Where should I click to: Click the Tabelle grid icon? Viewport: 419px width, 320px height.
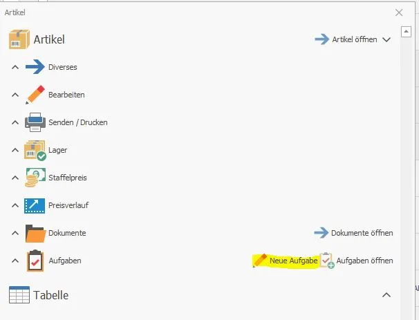pyautogui.click(x=19, y=295)
